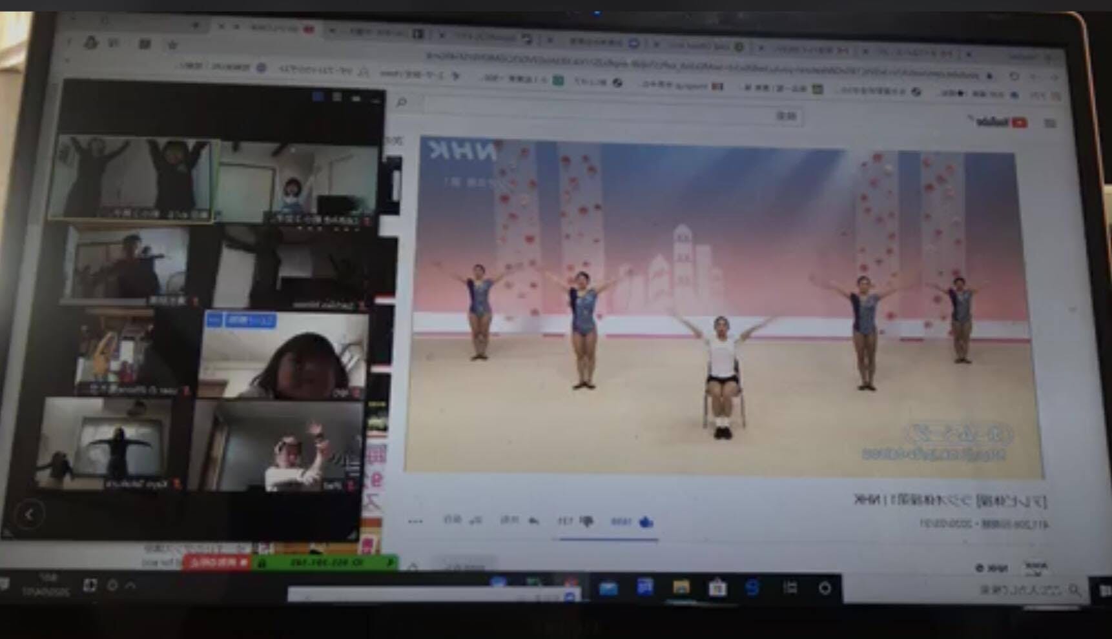Screen dimensions: 1112x639
Task: Click the YouTube search magnifier icon
Action: (402, 102)
